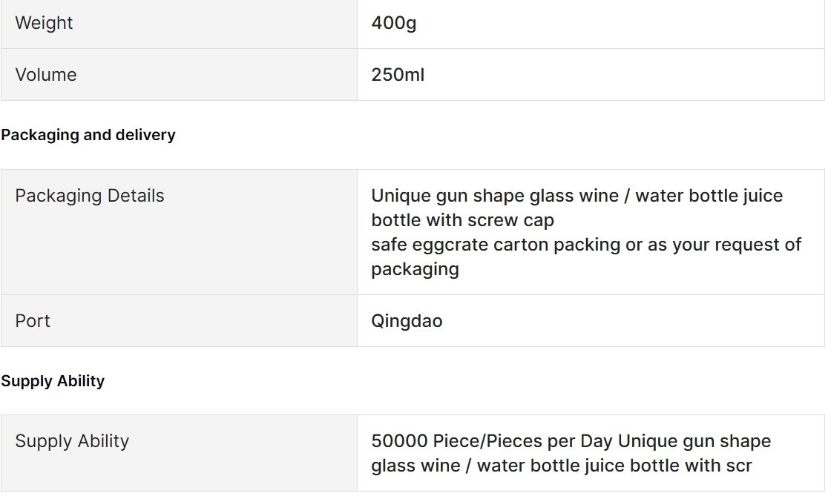The width and height of the screenshot is (831, 496).
Task: Click the water bottle juice text in packaging
Action: tap(709, 196)
